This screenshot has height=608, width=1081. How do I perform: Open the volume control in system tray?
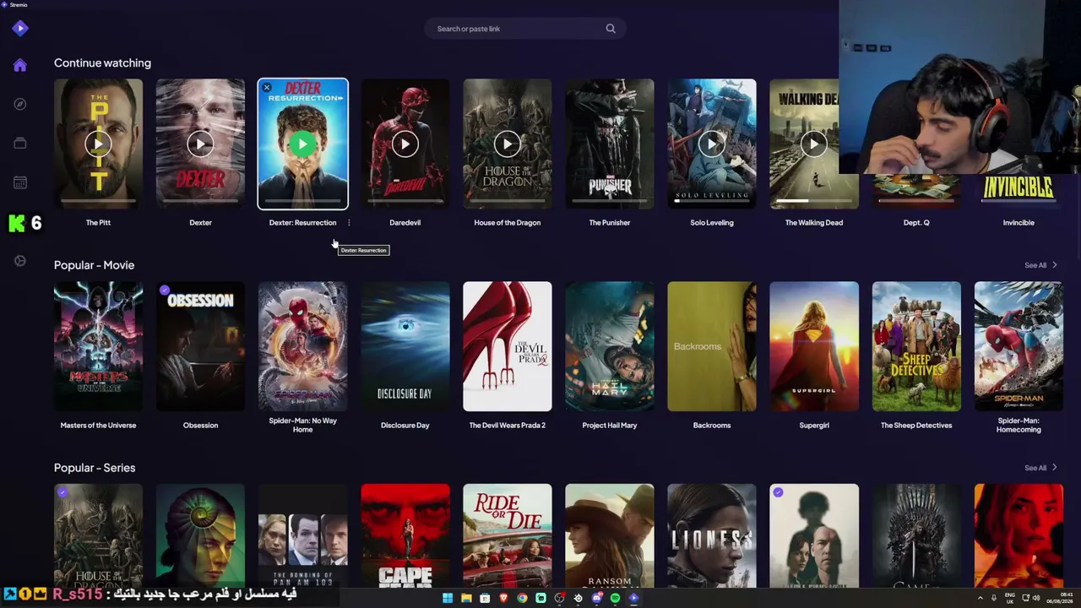click(1036, 598)
